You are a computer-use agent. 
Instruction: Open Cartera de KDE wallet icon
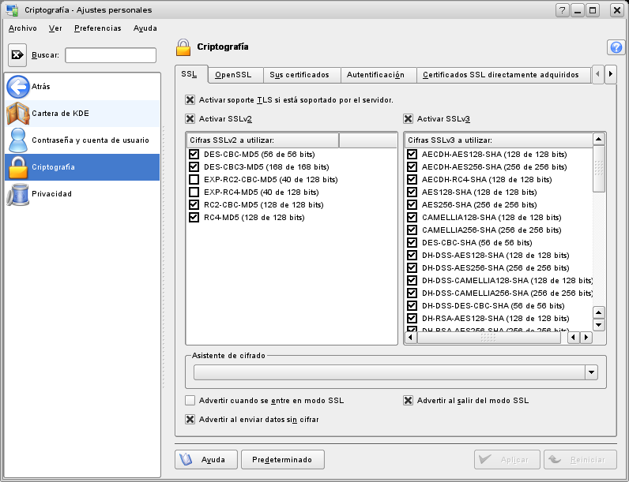coord(17,114)
